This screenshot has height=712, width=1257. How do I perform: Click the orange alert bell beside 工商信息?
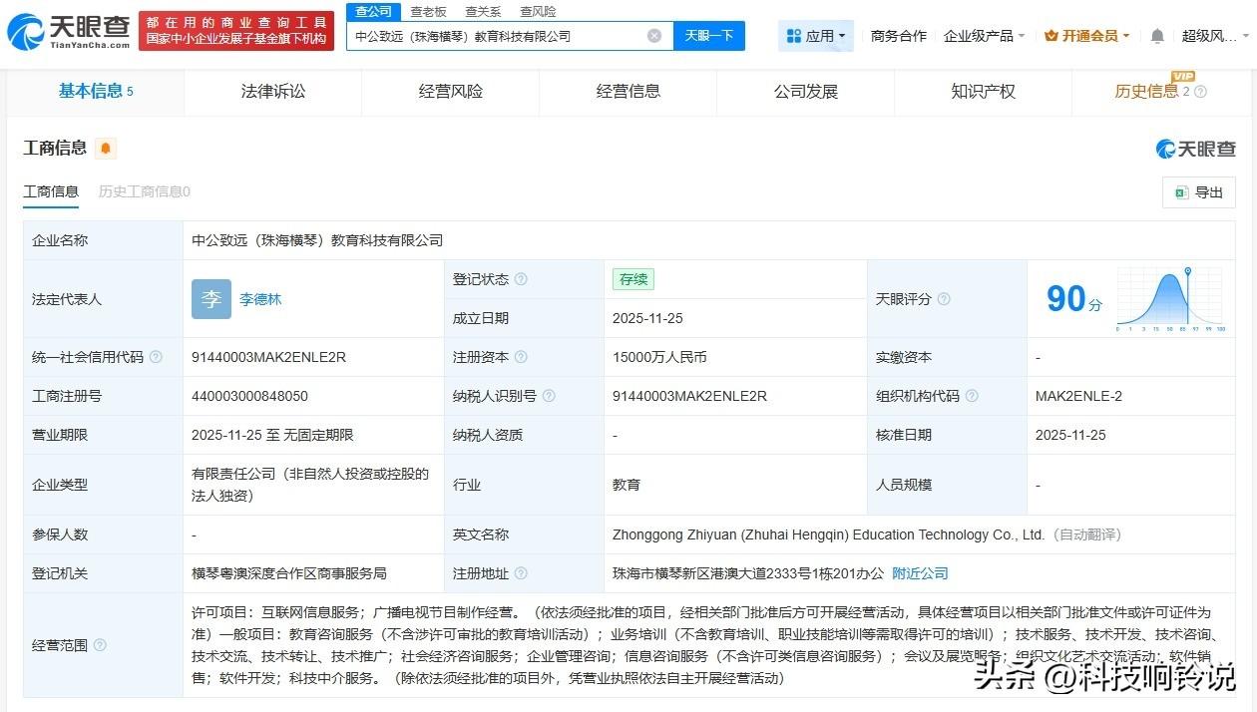pos(106,149)
